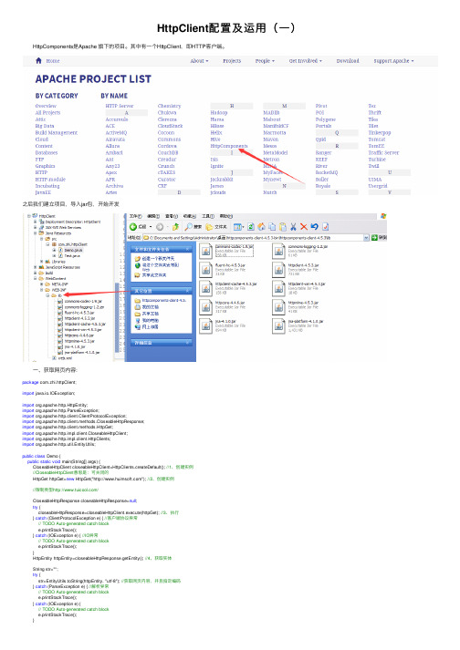The height and width of the screenshot is (650, 460).
Task: Collapse the Java Resources tree node
Action: tap(36, 233)
